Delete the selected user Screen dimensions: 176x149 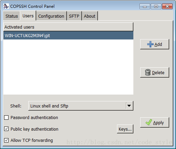tap(155, 72)
